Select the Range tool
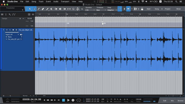This screenshot has width=185, height=104. point(34,9)
